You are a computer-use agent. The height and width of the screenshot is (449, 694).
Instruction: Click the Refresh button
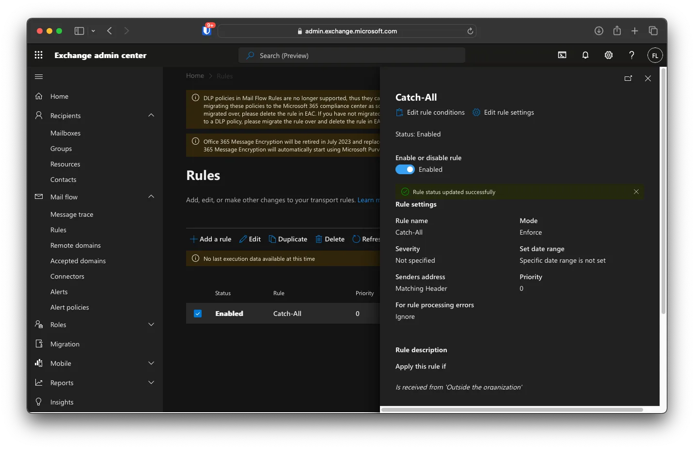click(366, 239)
